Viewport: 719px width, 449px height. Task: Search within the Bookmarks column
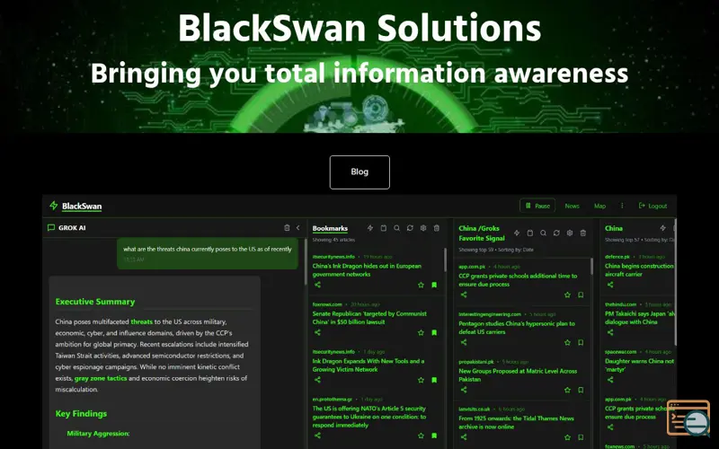click(396, 228)
